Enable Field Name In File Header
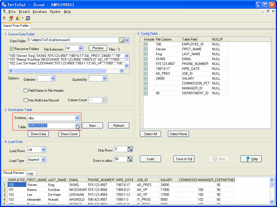 [25, 91]
